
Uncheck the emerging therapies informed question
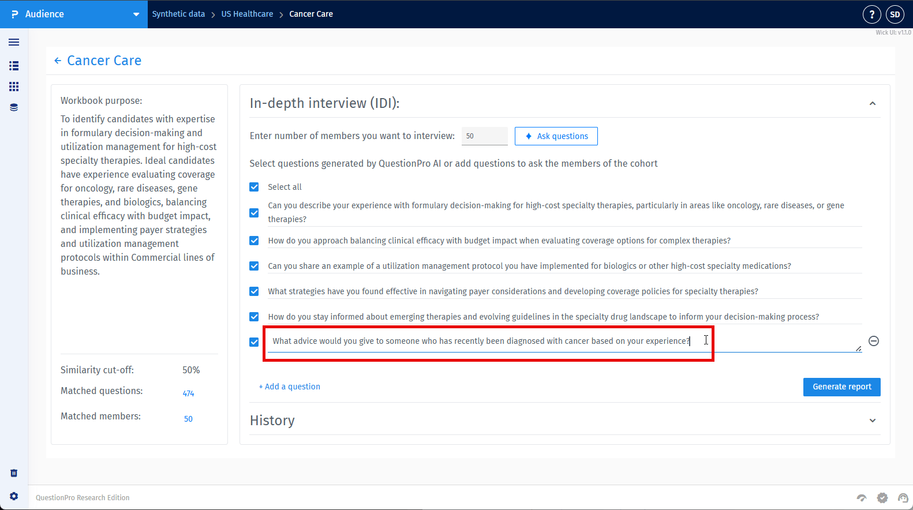[254, 317]
